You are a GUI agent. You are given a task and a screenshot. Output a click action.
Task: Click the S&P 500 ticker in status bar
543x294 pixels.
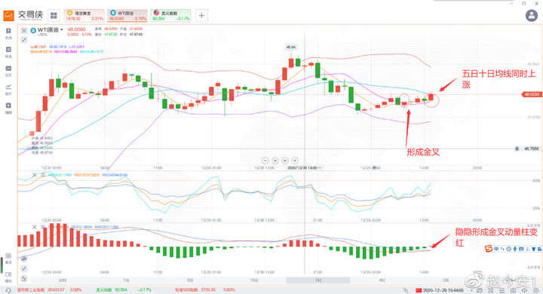pyautogui.click(x=205, y=289)
